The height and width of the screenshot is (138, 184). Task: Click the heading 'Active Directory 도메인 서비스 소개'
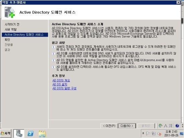78,24
